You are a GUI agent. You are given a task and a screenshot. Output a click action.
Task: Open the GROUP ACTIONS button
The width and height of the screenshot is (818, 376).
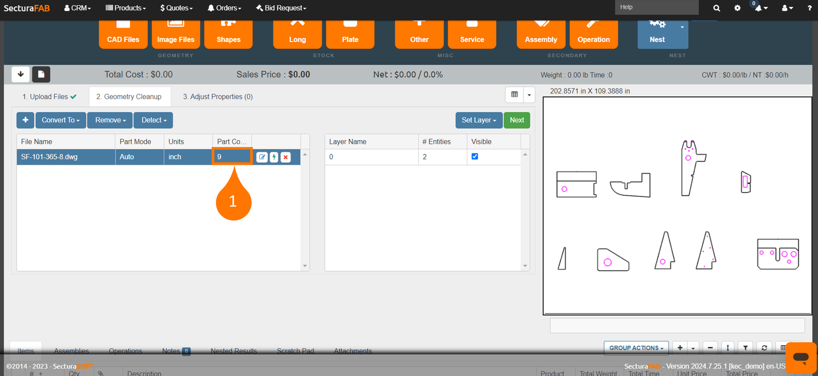pyautogui.click(x=636, y=348)
